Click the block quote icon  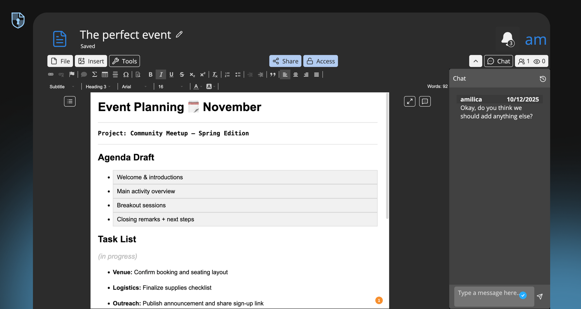pyautogui.click(x=273, y=75)
